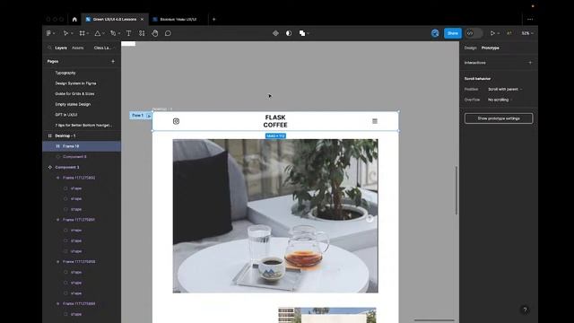Switch to the Layers tab

coord(61,48)
